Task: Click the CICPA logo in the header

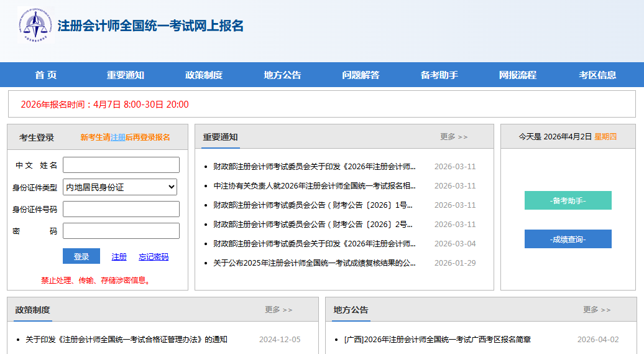Action: 35,26
